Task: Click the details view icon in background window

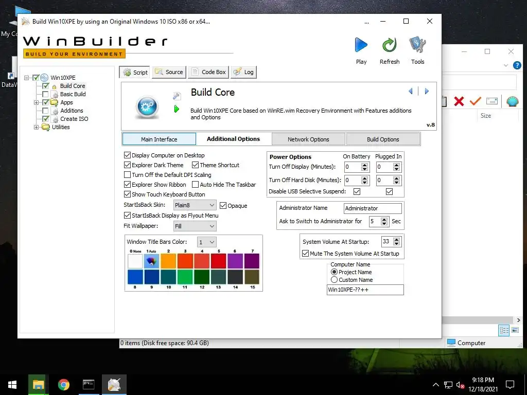Action: coord(504,331)
